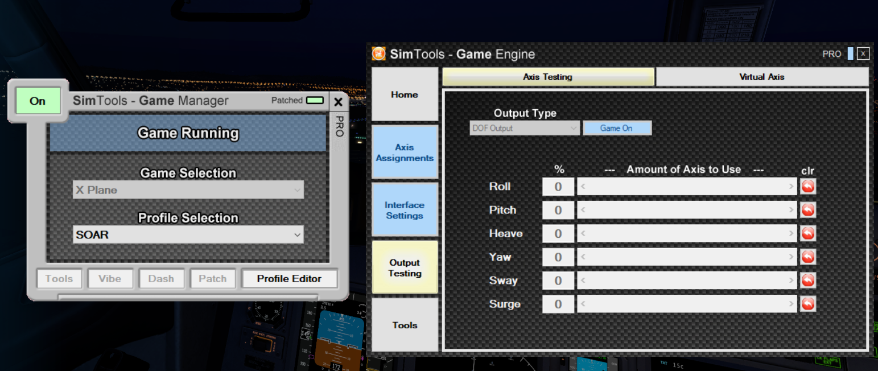This screenshot has height=371, width=878.
Task: Click the Pitch axis amount slider
Action: click(x=687, y=210)
